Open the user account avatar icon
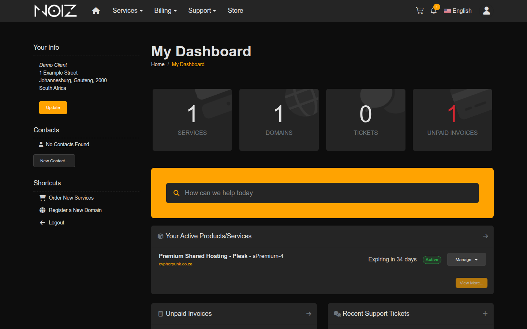 click(486, 11)
